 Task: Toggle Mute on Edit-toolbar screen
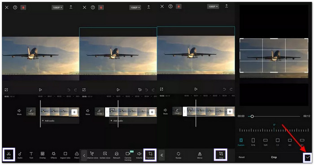point(19,112)
